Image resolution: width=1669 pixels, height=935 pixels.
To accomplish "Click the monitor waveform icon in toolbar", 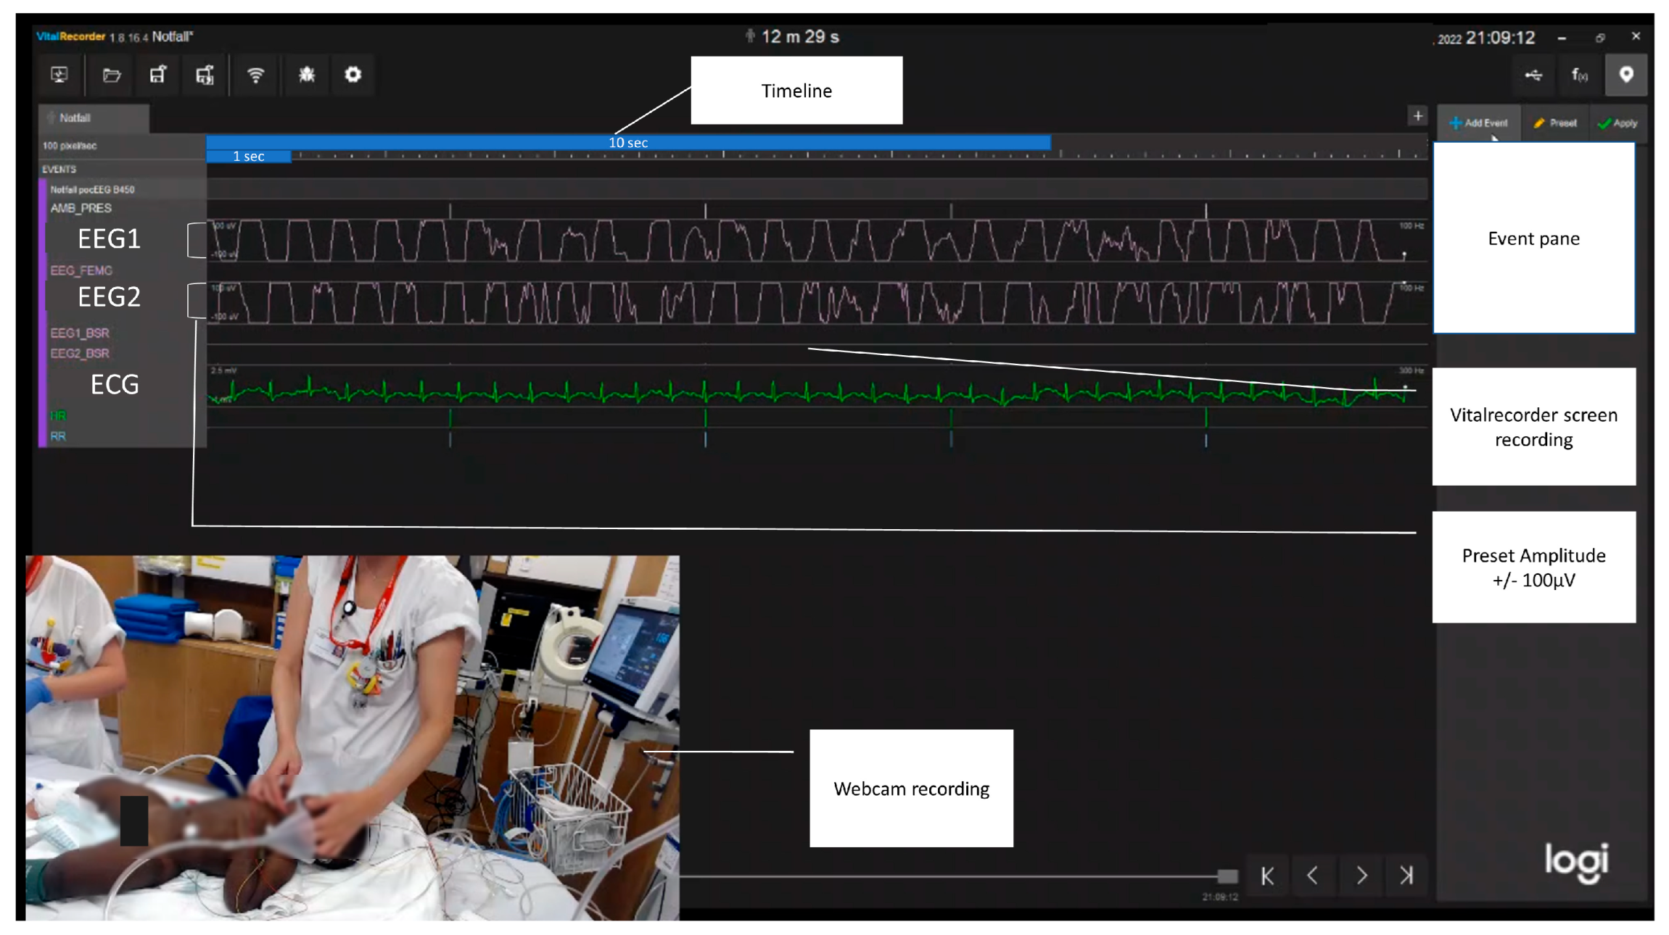I will [x=59, y=75].
